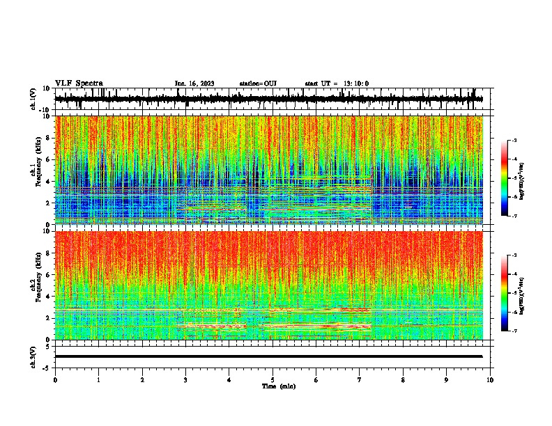Click the time axis tick label "3"
This screenshot has width=552, height=426.
[x=185, y=380]
